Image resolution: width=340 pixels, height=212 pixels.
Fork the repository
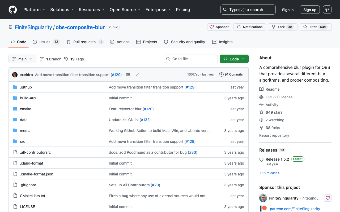pos(283,27)
